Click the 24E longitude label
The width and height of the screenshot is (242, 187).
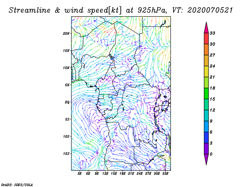click(139, 174)
